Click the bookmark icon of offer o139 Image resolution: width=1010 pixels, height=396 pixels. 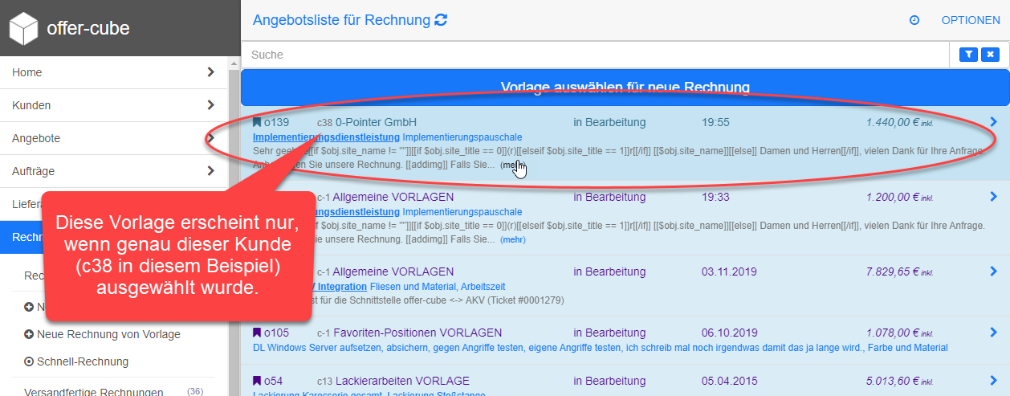tap(257, 123)
